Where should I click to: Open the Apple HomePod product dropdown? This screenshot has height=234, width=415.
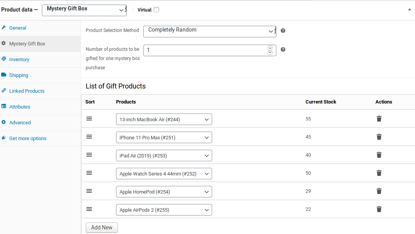click(x=164, y=192)
